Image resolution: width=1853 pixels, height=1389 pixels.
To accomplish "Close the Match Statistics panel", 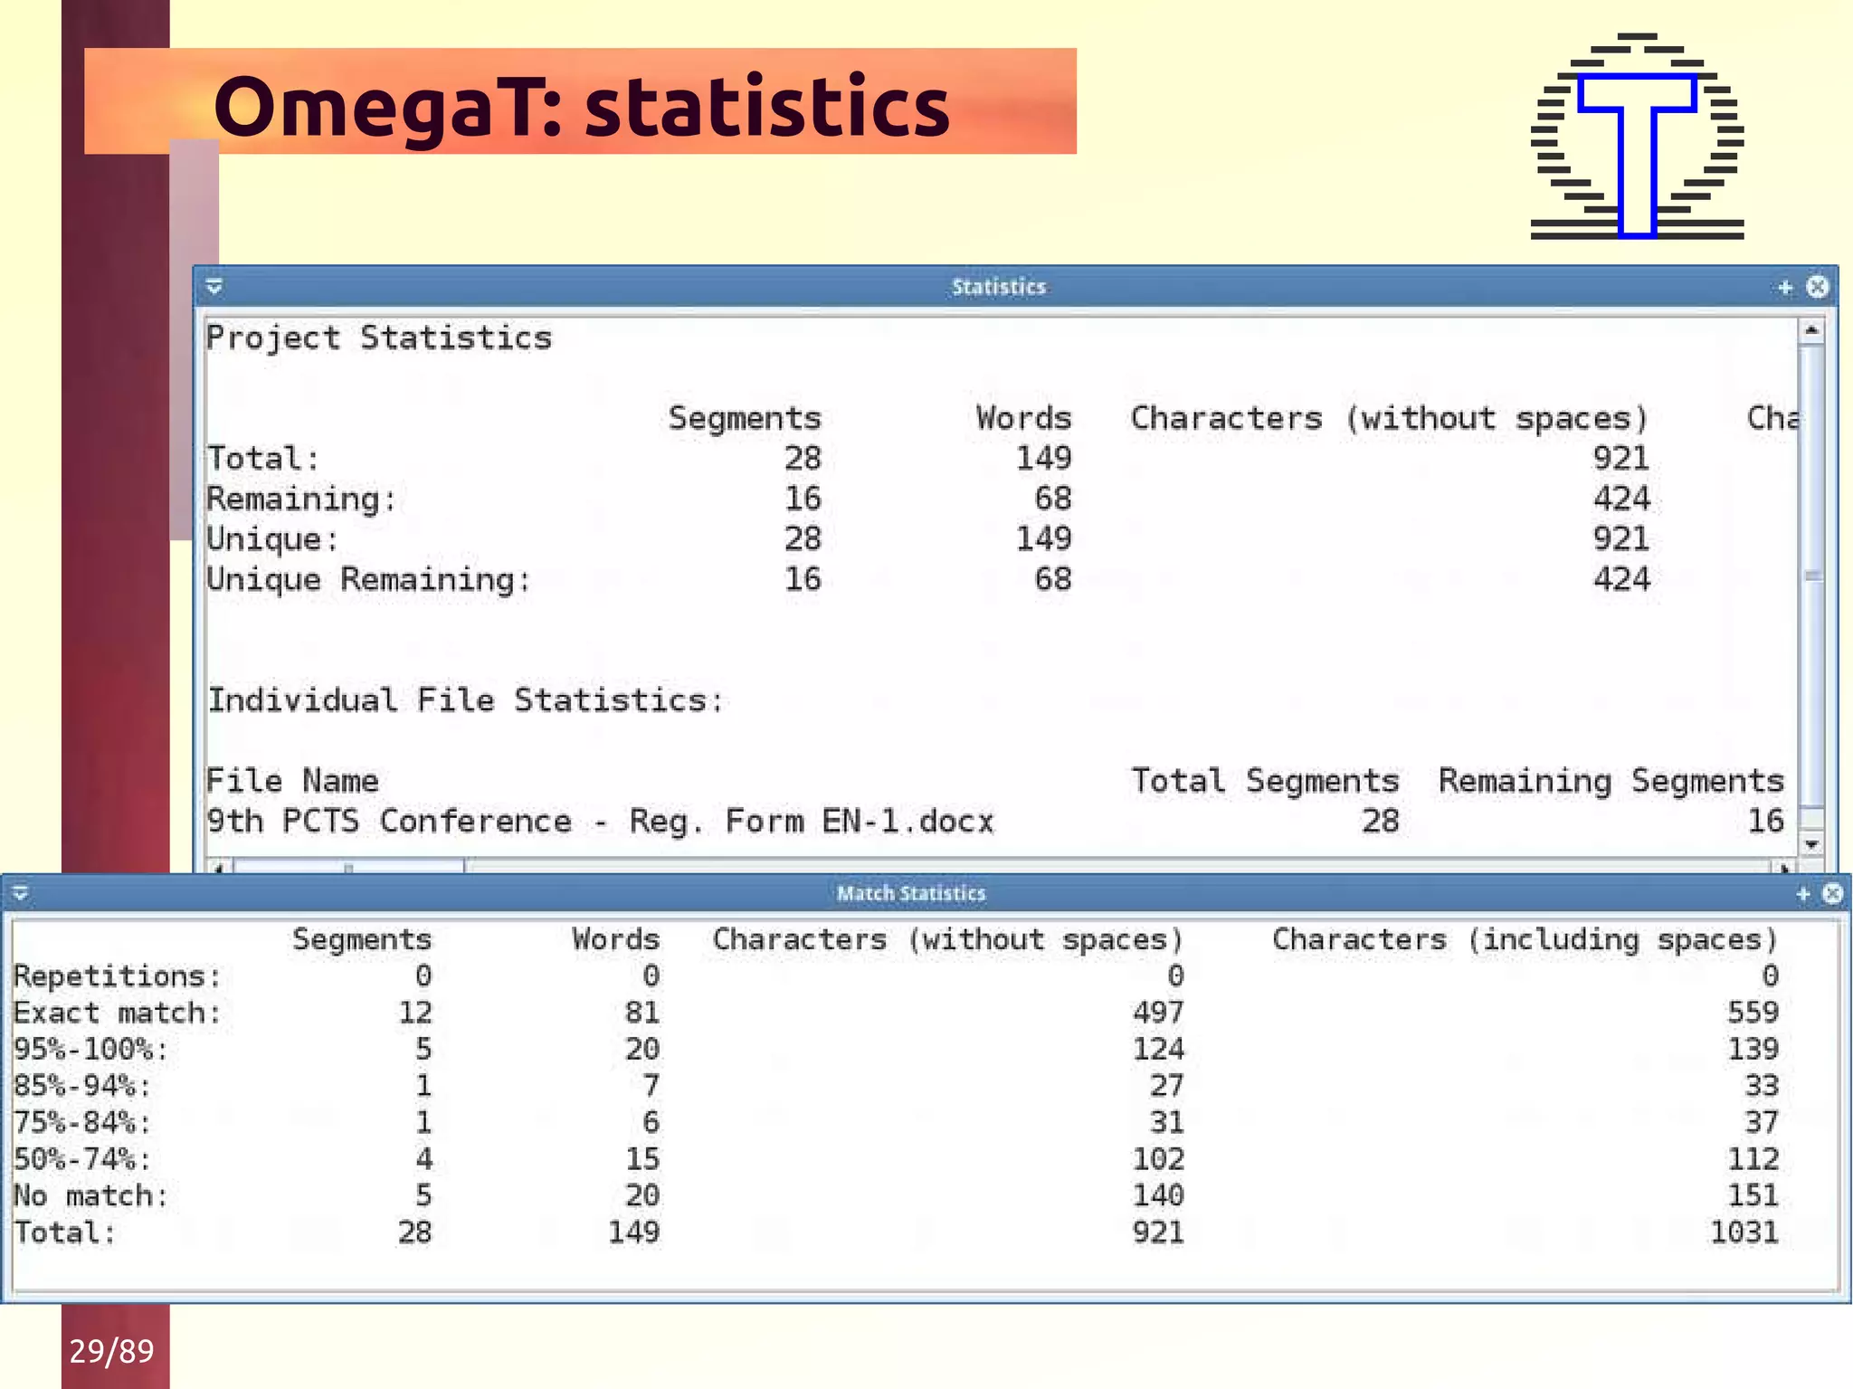I will (1832, 894).
